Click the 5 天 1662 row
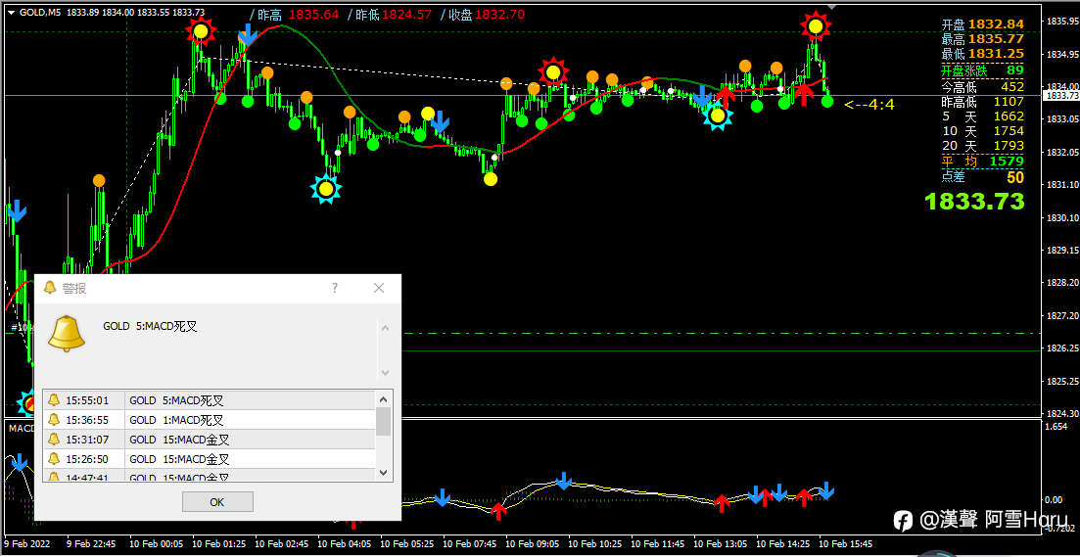This screenshot has height=557, width=1080. (983, 116)
